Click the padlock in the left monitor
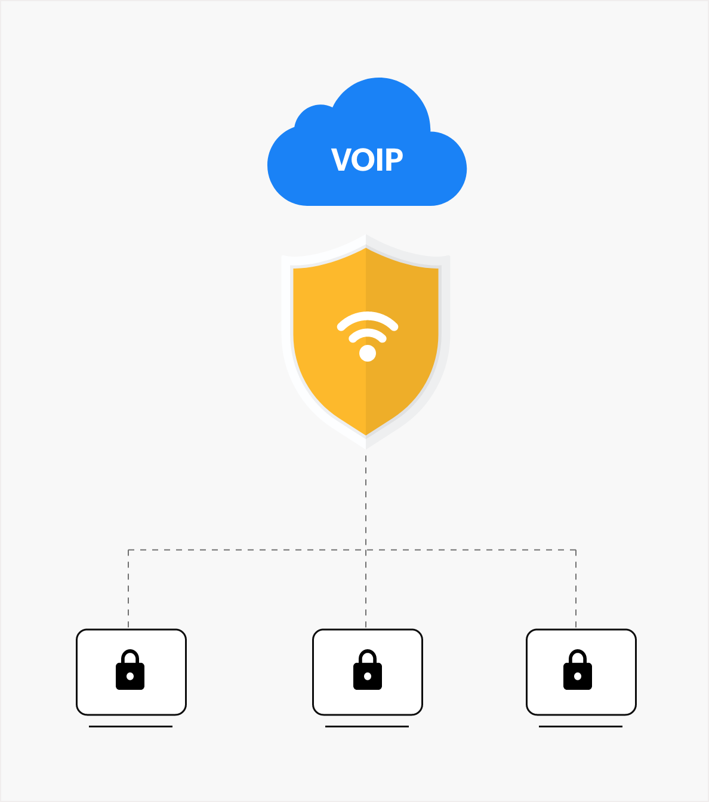The image size is (709, 802). (130, 670)
